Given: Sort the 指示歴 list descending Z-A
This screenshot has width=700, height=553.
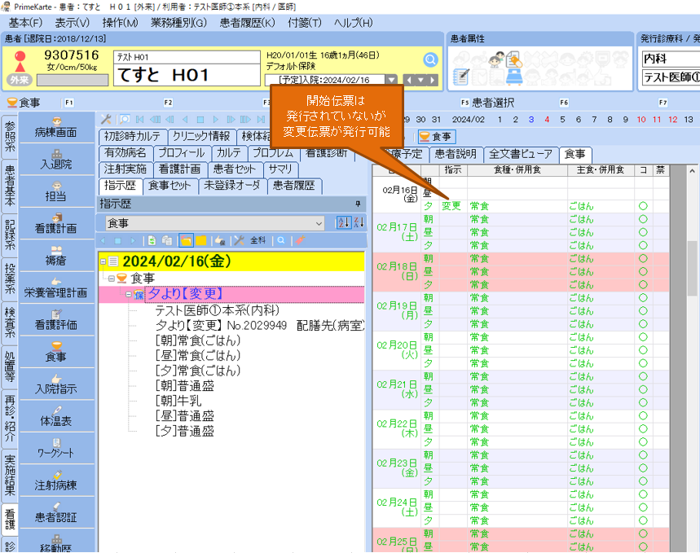Looking at the screenshot, I should coord(359,222).
